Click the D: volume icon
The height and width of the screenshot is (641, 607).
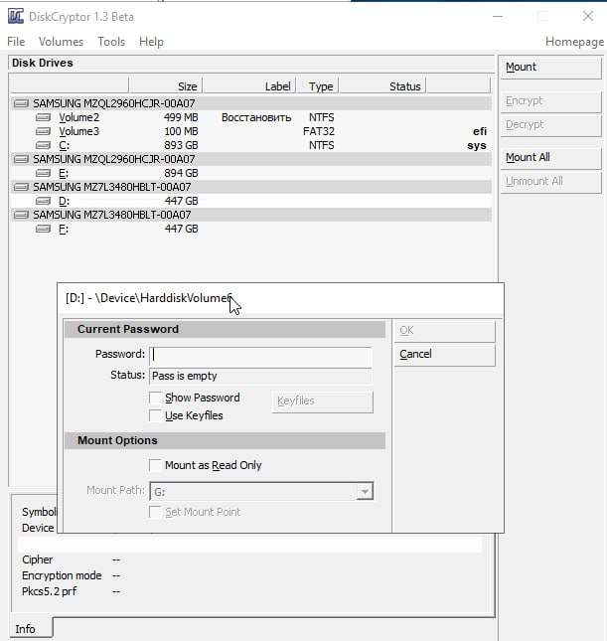click(x=43, y=201)
